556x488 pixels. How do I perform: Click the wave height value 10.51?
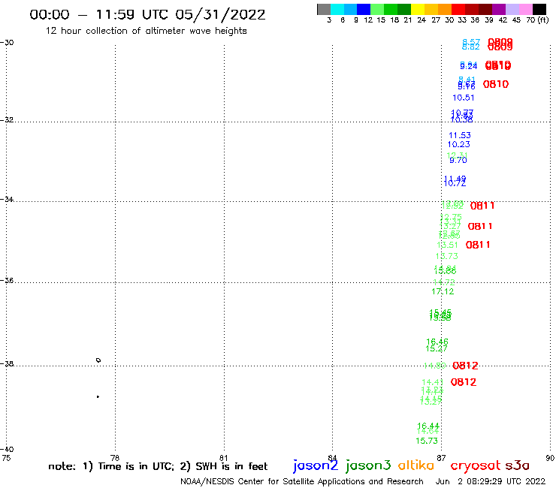click(x=463, y=98)
